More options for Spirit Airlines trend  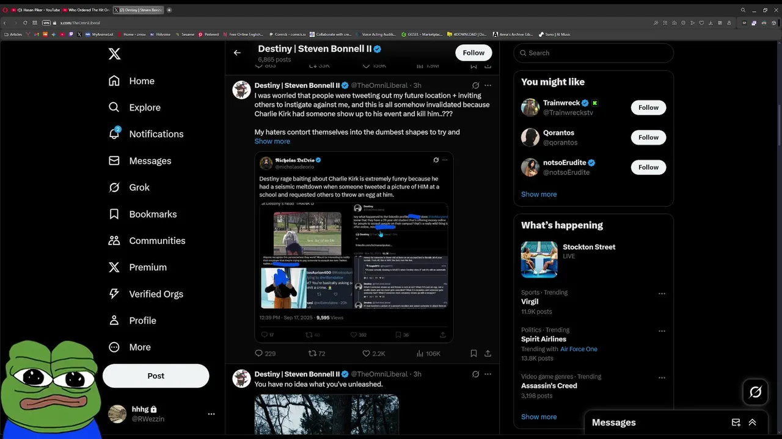(662, 331)
